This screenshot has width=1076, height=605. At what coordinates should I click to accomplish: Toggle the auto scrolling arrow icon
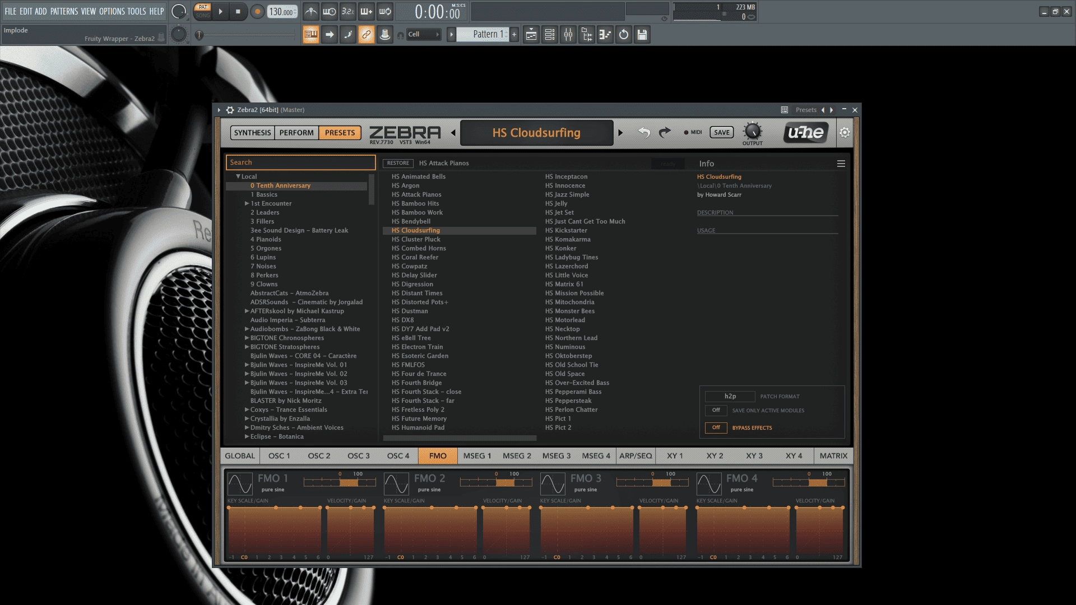(x=330, y=35)
